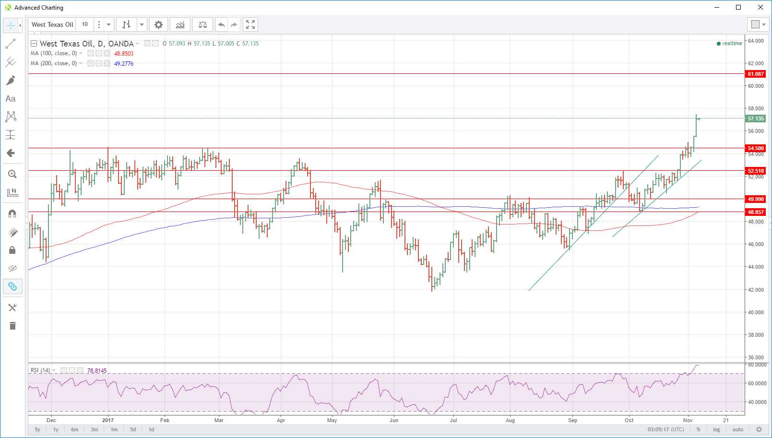772x438 pixels.
Task: Select the pitchfork drawing tool
Action: point(11,62)
